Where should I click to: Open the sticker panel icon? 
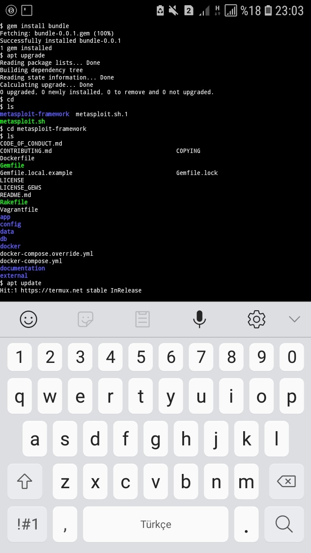tap(86, 319)
